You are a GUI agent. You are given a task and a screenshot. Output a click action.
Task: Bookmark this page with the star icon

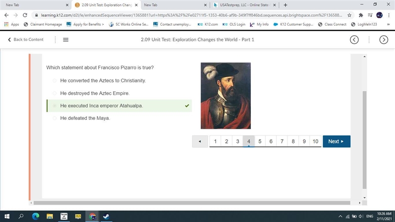click(x=349, y=15)
